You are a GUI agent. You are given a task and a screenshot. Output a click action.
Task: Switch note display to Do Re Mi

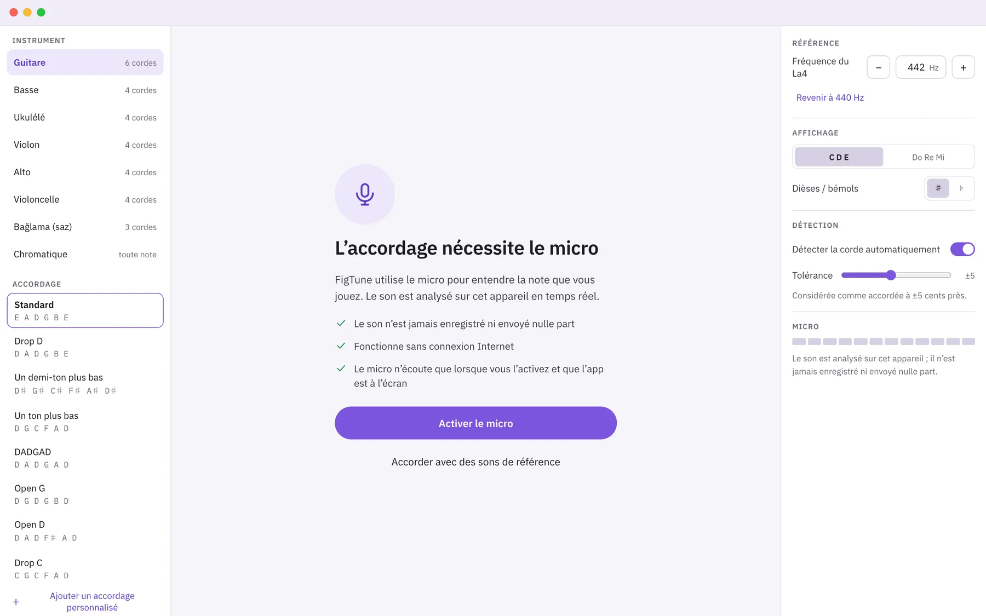(x=928, y=157)
